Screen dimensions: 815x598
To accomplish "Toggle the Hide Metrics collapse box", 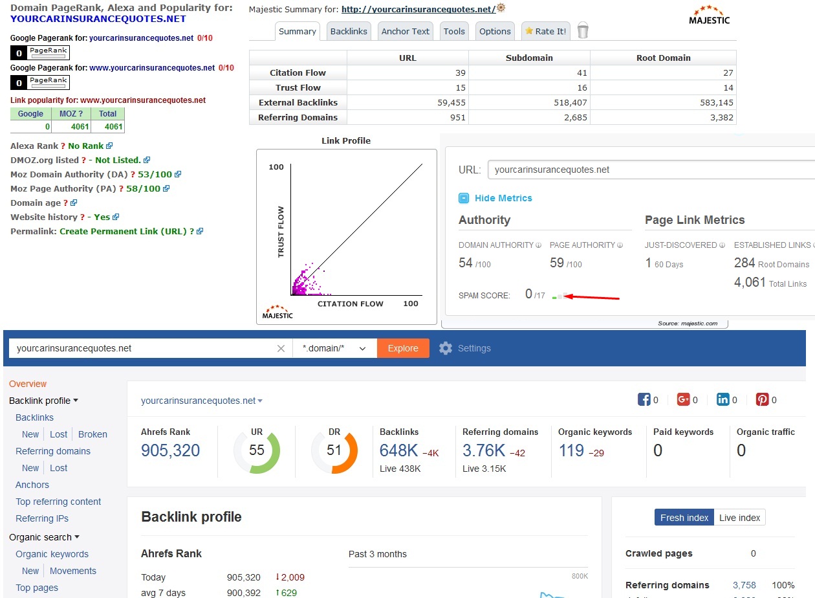I will [463, 198].
